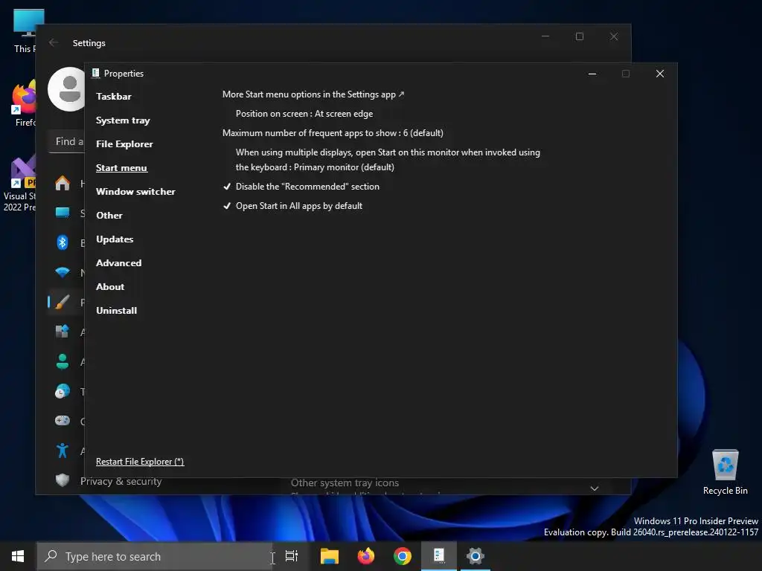Show the About section
This screenshot has height=571, width=762.
110,287
